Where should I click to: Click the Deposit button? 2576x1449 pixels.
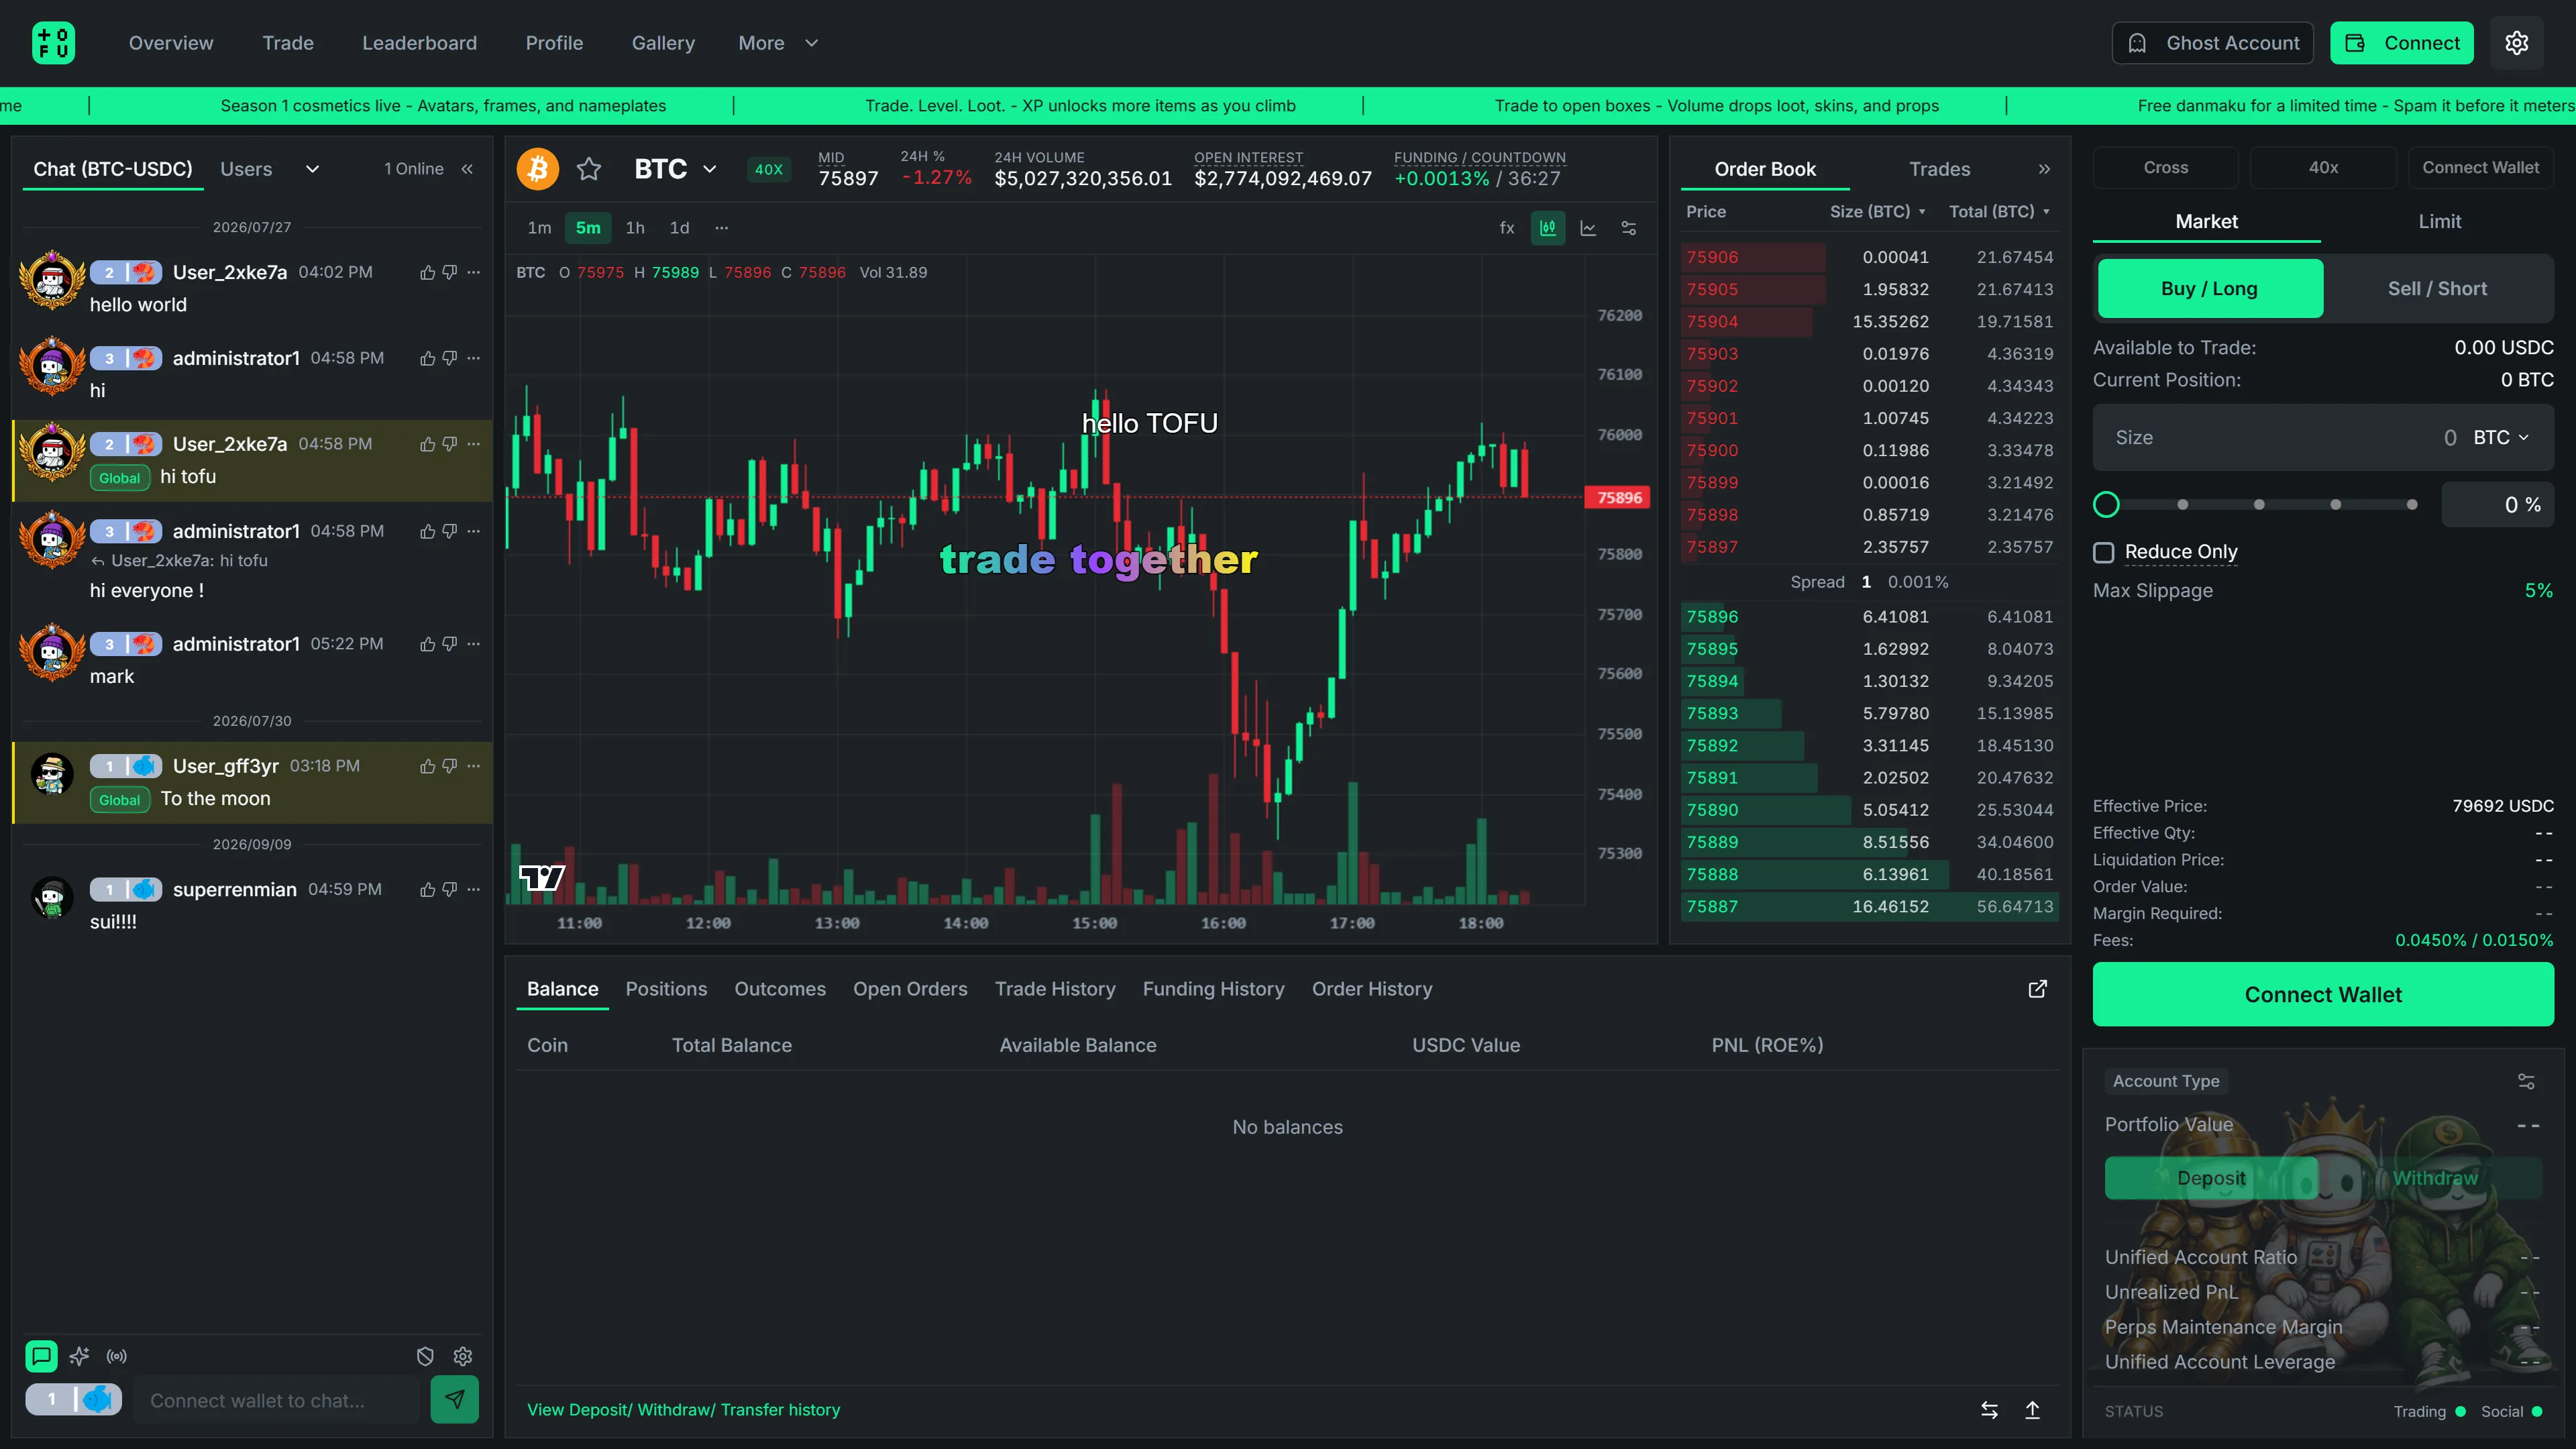(2211, 1178)
